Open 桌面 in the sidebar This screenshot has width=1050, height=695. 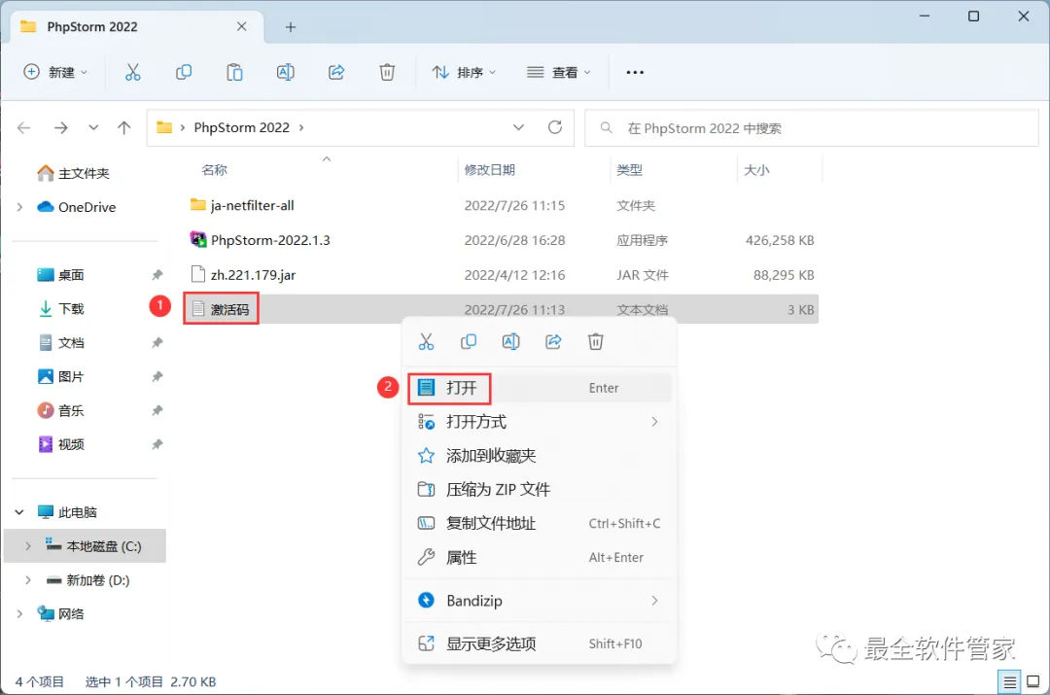(61, 275)
